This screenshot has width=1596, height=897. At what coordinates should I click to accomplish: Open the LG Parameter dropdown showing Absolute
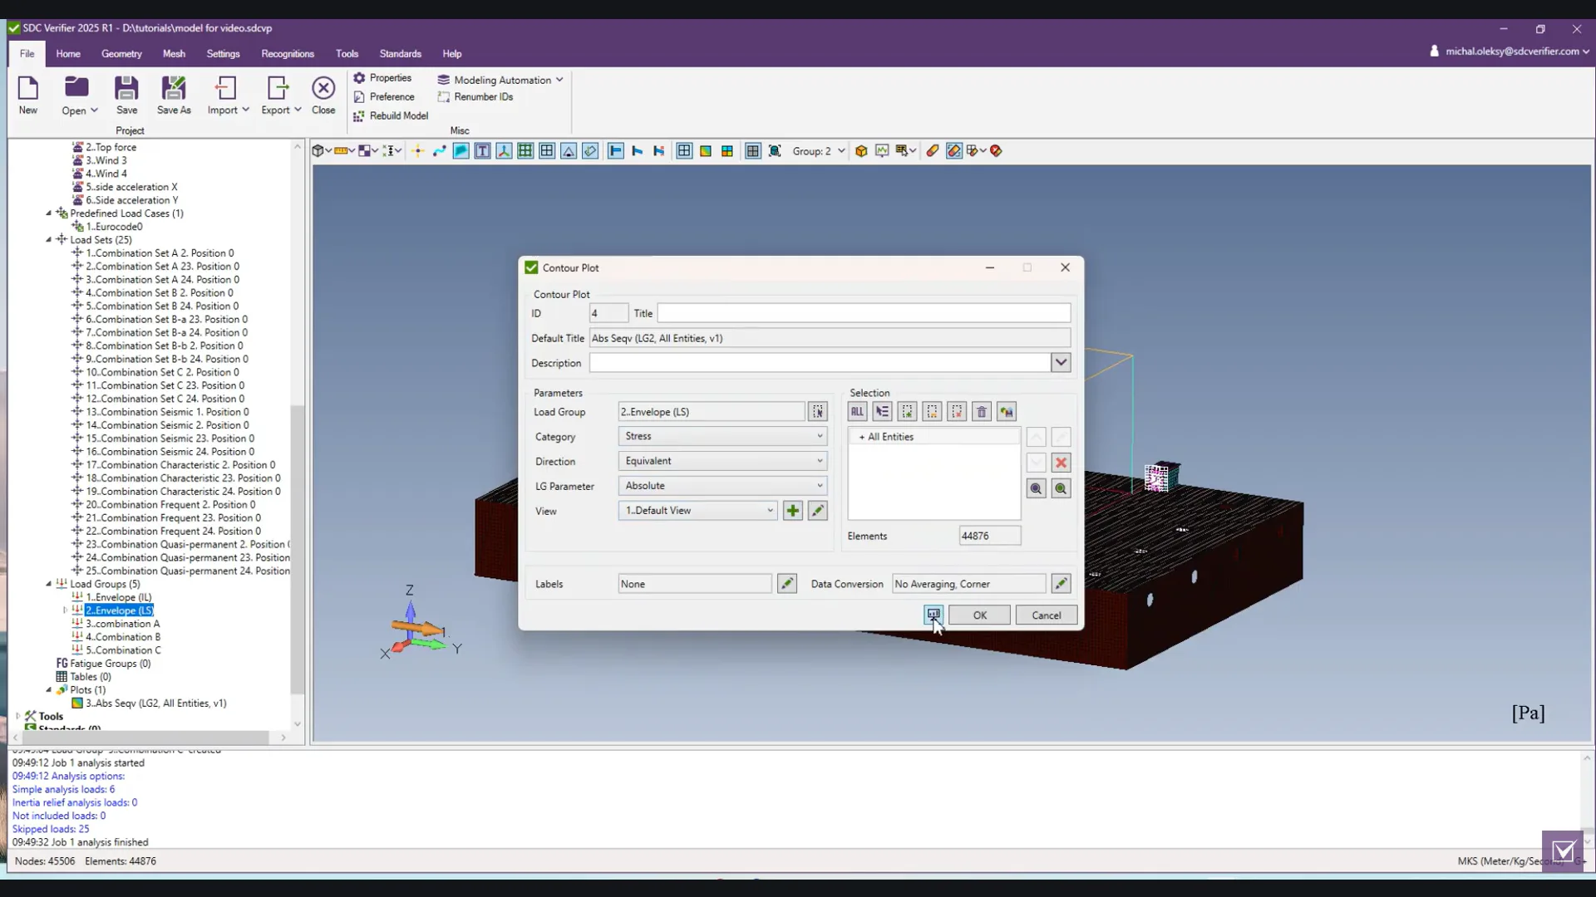722,486
